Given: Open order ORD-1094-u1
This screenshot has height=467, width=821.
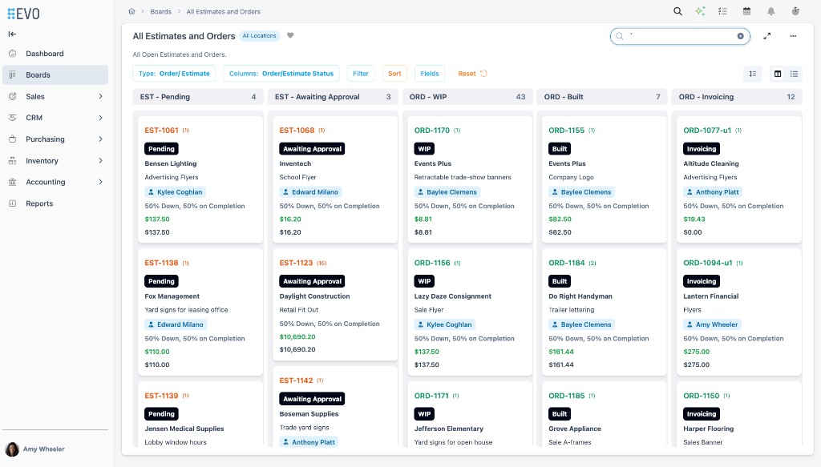Looking at the screenshot, I should click(x=708, y=263).
